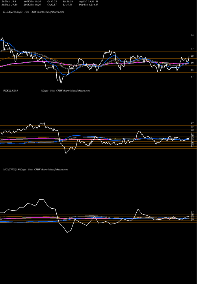This screenshot has height=284, width=197.
Task: Click the DAILY Eagle View chart title
Action: 33,12
